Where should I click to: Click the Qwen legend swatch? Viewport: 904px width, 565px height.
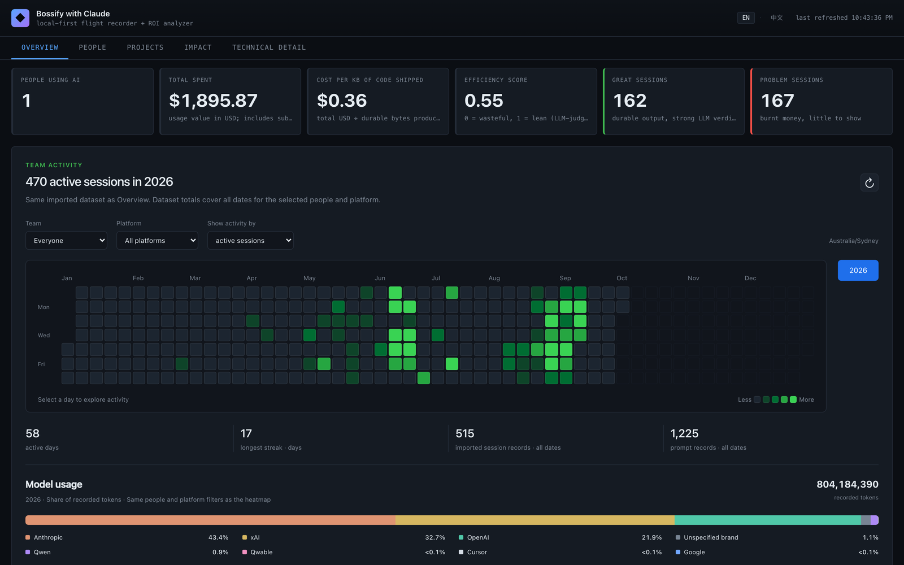[28, 552]
